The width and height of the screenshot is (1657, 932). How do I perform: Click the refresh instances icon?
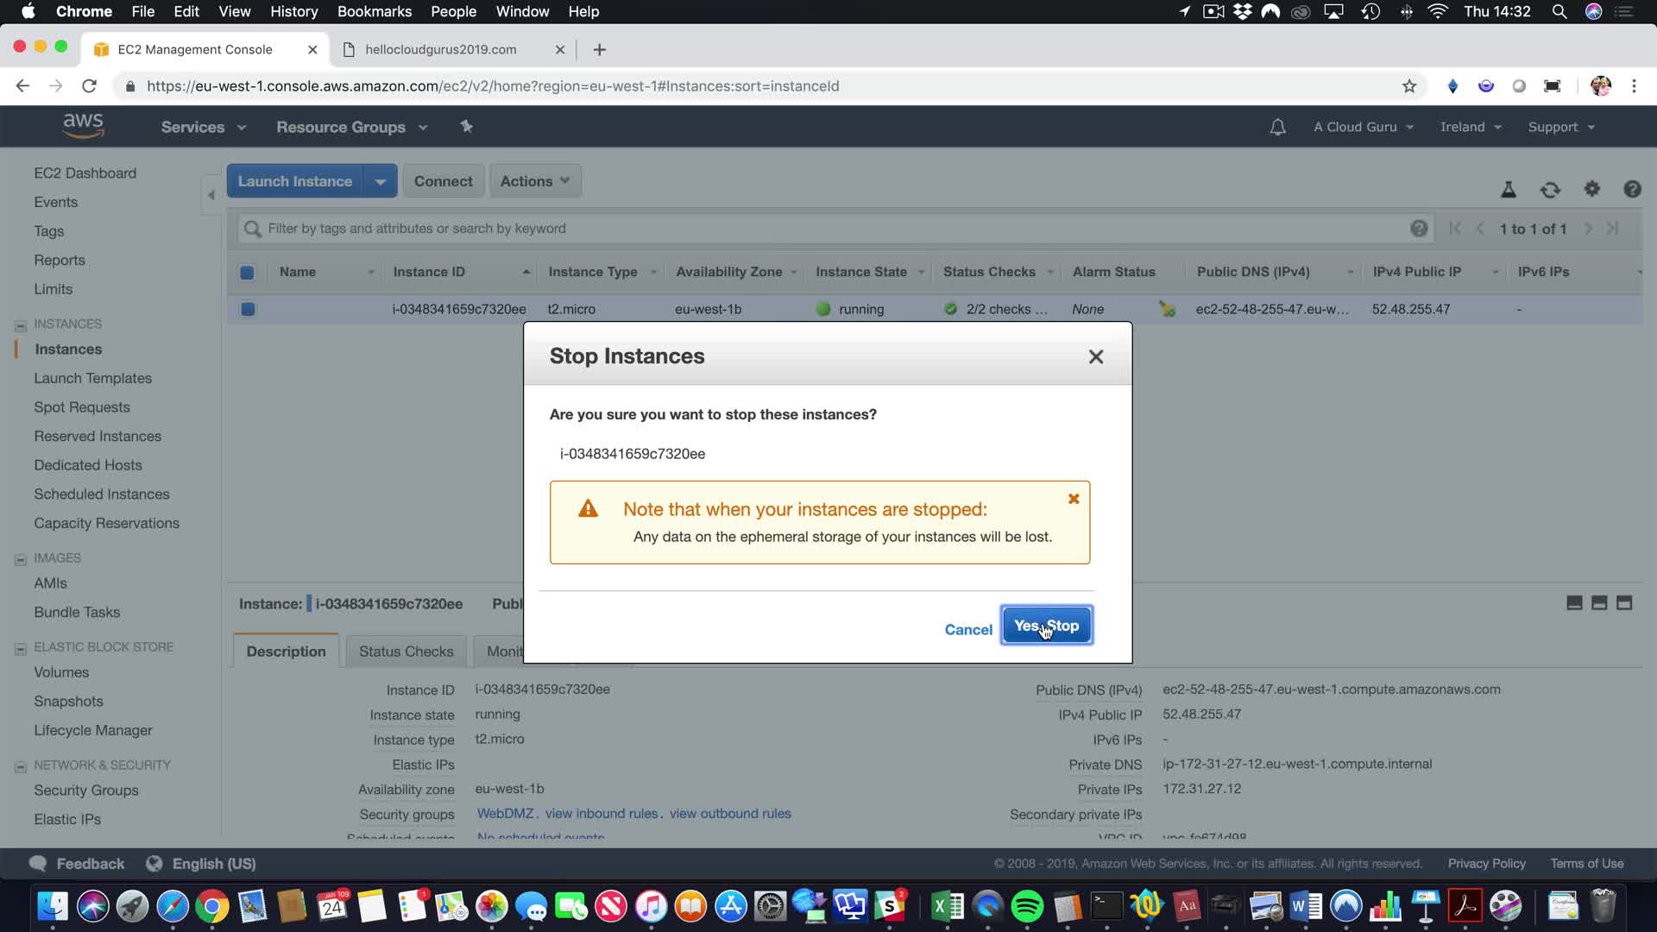pos(1550,190)
